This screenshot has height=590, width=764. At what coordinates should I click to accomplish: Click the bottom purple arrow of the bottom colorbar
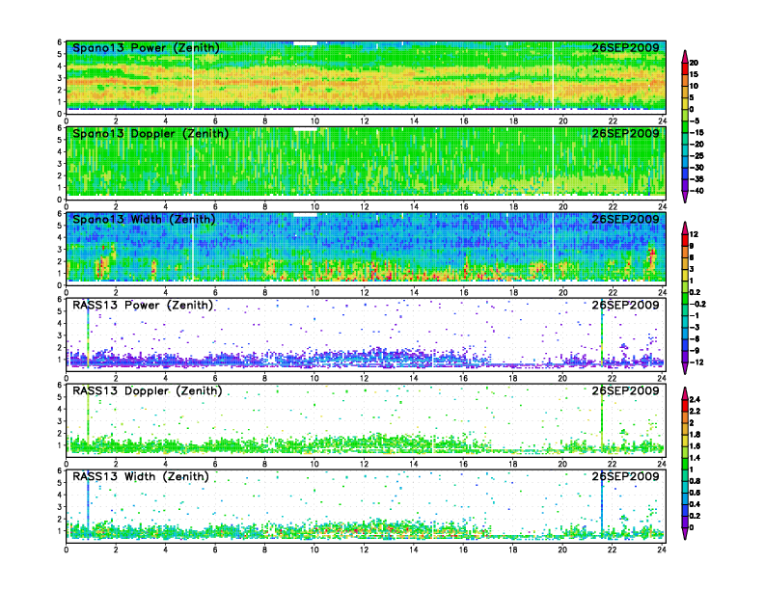click(x=685, y=534)
